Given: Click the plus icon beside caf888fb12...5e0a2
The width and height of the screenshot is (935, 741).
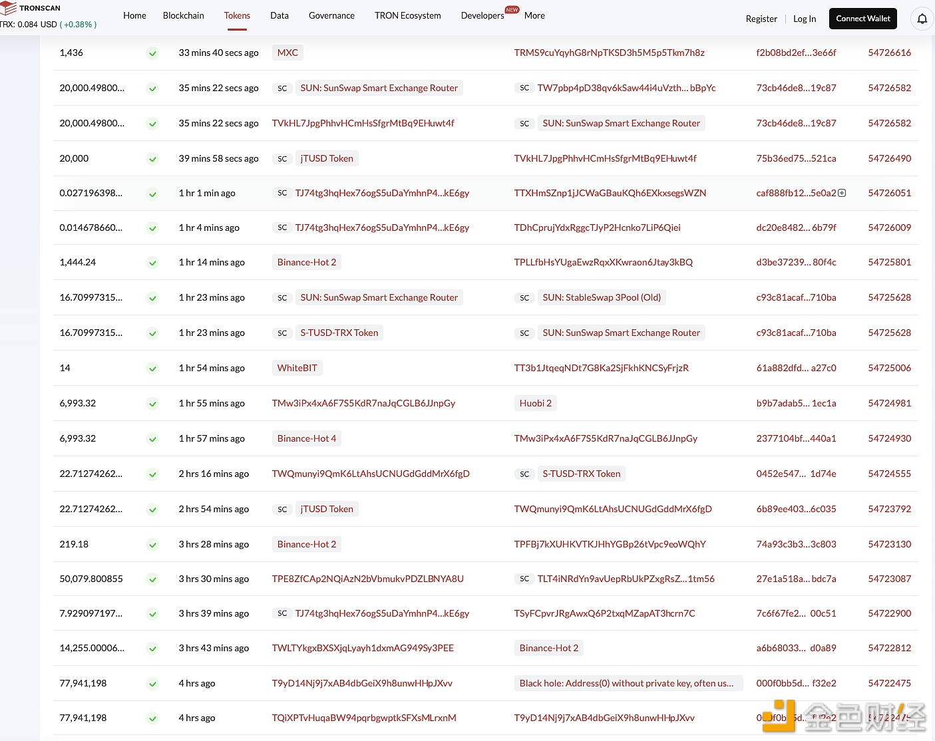Looking at the screenshot, I should coord(842,193).
